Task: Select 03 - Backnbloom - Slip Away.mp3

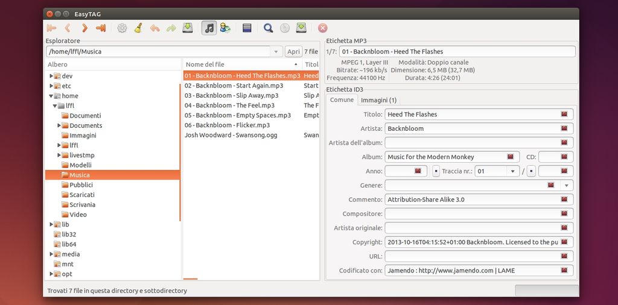Action: point(231,95)
